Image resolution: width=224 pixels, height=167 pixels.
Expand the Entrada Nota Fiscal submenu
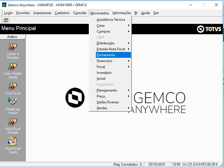pos(113,49)
